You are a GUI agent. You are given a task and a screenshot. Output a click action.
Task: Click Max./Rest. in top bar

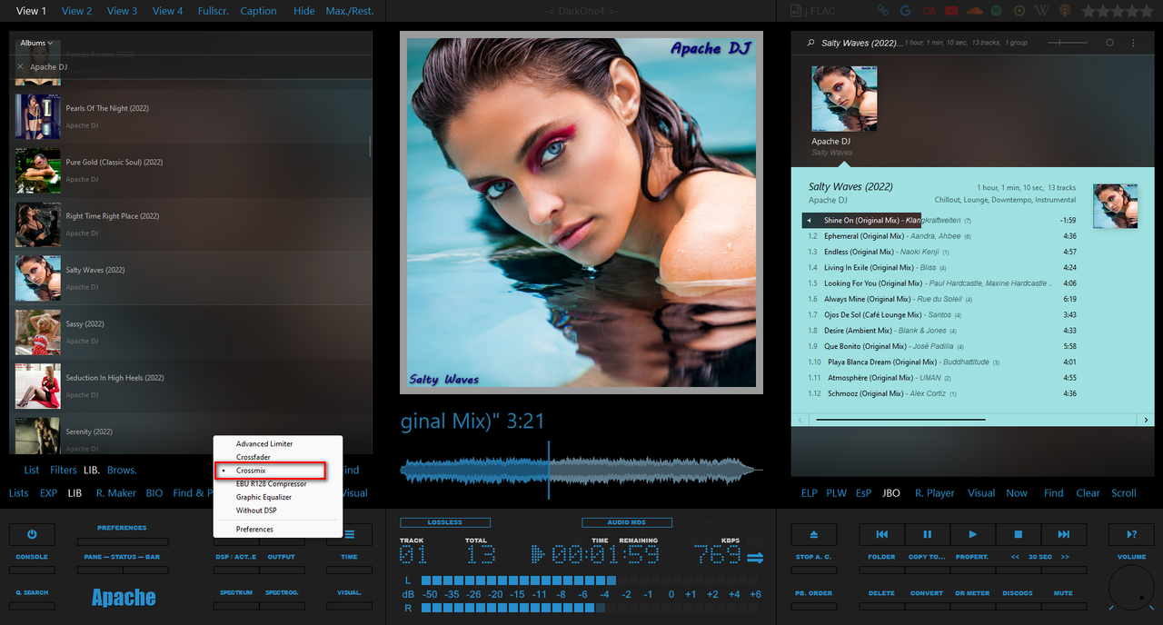350,11
